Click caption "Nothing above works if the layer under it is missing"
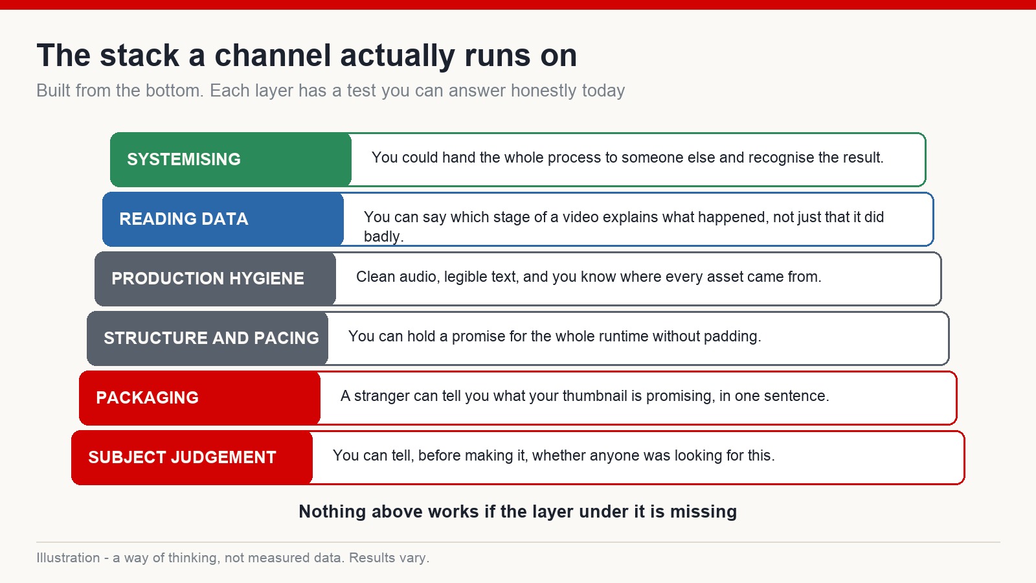1036x583 pixels. point(518,512)
